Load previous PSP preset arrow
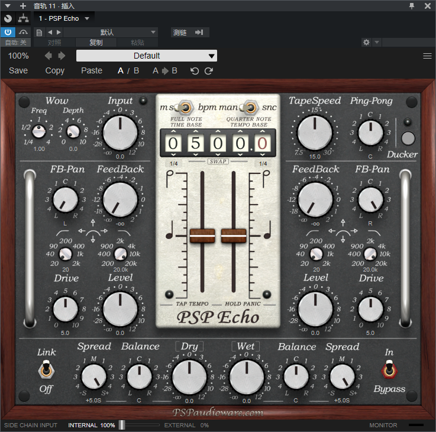436x432 pixels. pos(49,56)
